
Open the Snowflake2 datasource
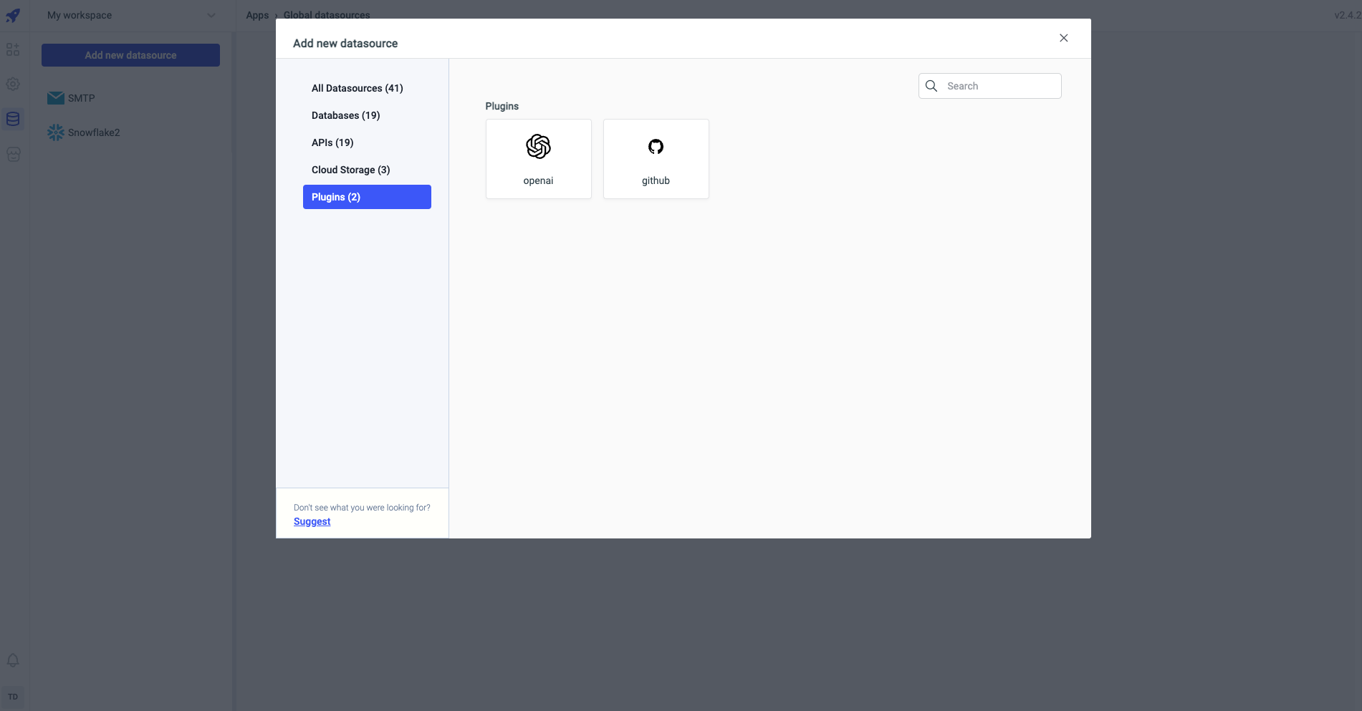pyautogui.click(x=93, y=132)
